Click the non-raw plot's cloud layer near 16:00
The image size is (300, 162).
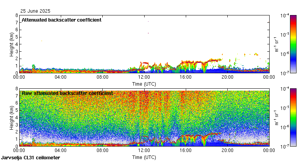point(188,62)
